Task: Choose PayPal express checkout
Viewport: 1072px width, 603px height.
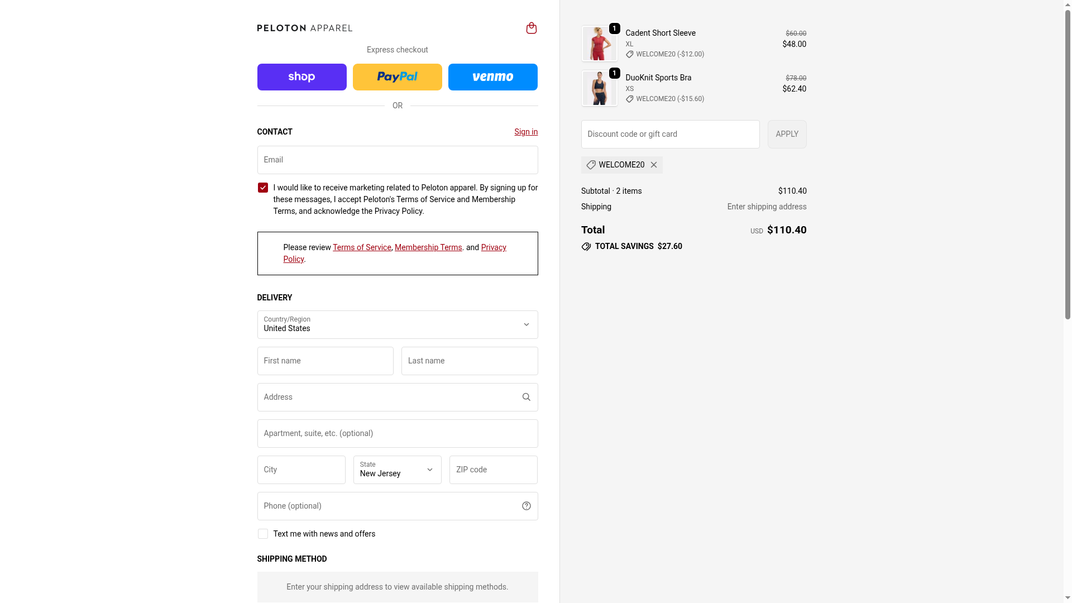Action: [x=397, y=77]
